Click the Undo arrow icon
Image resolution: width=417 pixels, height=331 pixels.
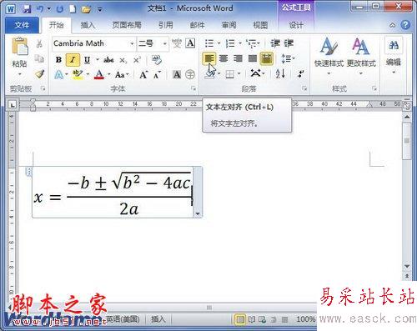[x=40, y=9]
